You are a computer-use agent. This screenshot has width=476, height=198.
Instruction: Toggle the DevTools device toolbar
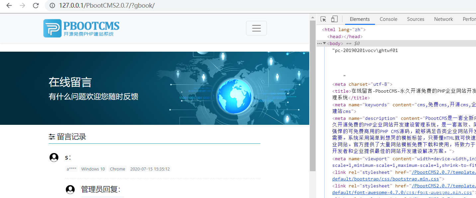coord(334,19)
